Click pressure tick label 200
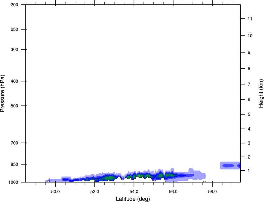The image size is (264, 202). click(x=14, y=5)
